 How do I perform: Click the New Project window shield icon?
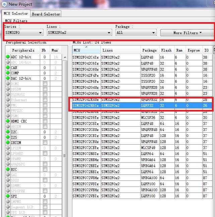(4, 4)
